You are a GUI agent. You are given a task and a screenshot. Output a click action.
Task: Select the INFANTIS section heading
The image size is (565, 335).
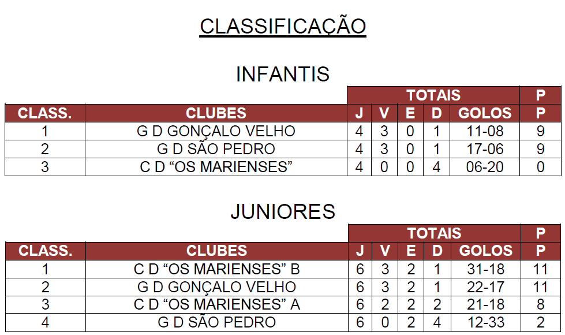point(283,75)
